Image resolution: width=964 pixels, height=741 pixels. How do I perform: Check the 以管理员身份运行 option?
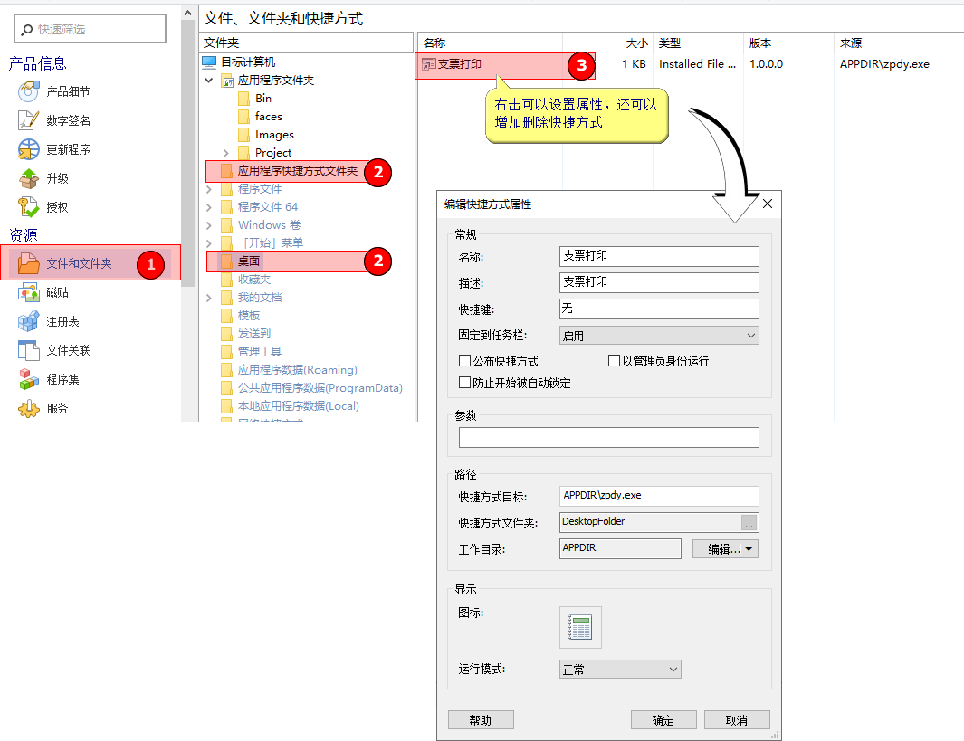[x=615, y=361]
